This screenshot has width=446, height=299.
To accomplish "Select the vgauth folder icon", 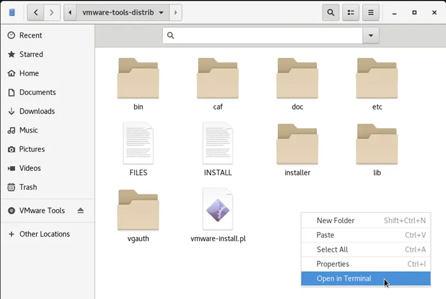I will [138, 210].
